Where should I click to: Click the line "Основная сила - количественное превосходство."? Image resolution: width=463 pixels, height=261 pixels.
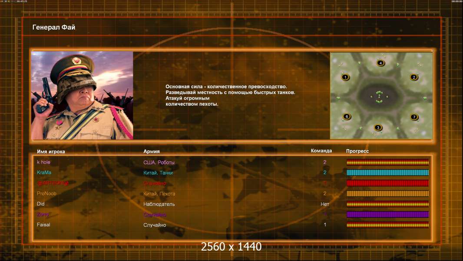226,87
